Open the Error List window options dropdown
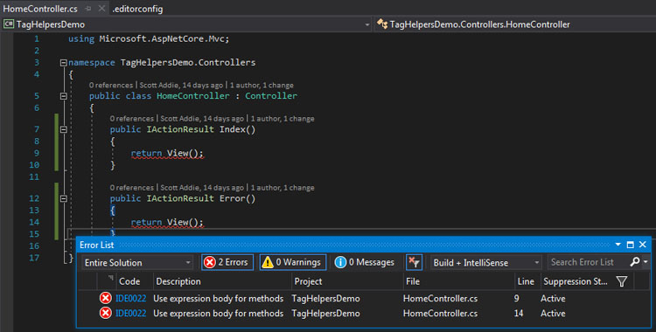 tap(618, 245)
